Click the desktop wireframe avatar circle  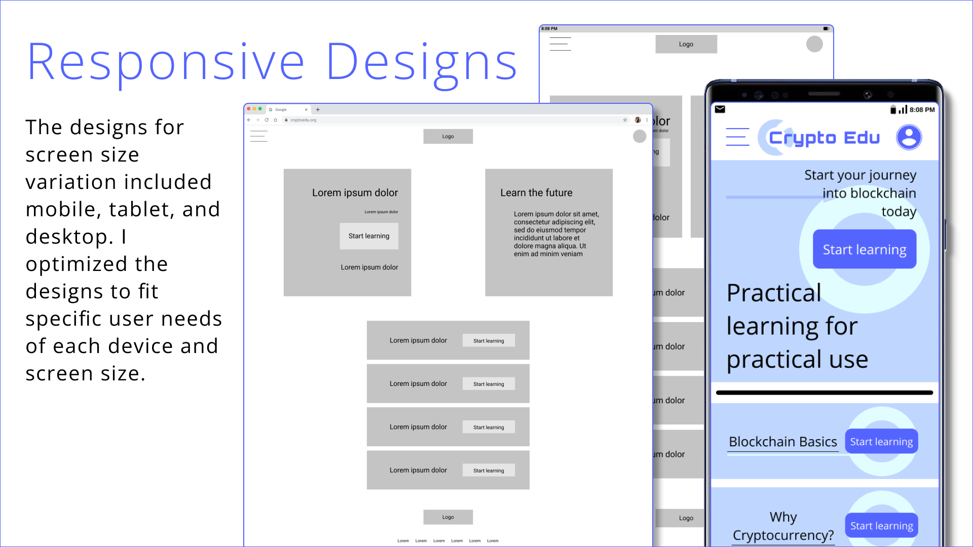tap(640, 136)
